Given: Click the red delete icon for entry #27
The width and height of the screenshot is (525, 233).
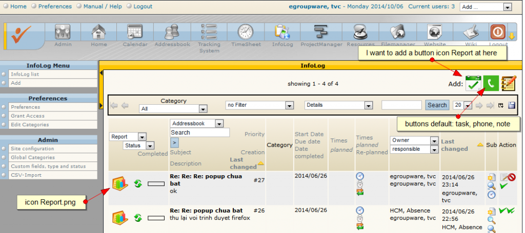Looking at the screenshot, I should [512, 177].
